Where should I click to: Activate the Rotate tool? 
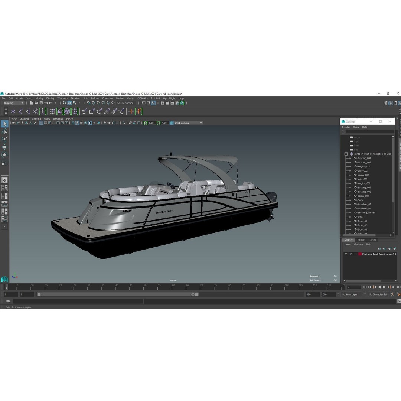tap(4, 155)
